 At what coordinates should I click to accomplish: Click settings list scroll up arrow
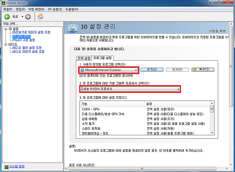[x=212, y=103]
